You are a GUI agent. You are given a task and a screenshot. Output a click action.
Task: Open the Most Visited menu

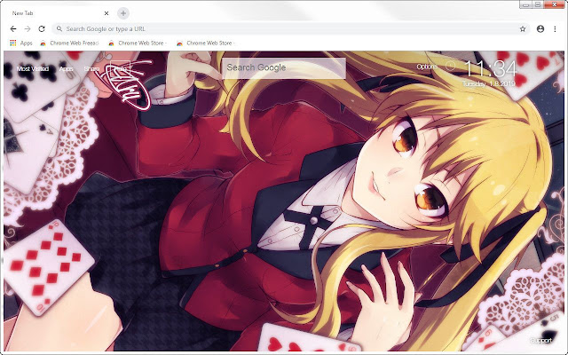pyautogui.click(x=33, y=68)
